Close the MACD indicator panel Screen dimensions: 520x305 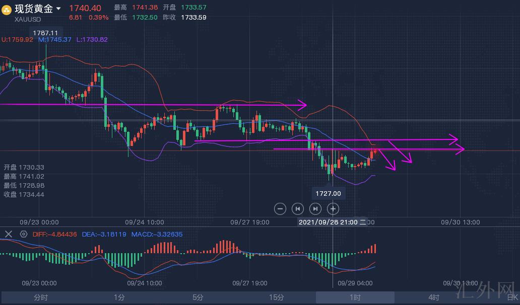[x=9, y=234]
